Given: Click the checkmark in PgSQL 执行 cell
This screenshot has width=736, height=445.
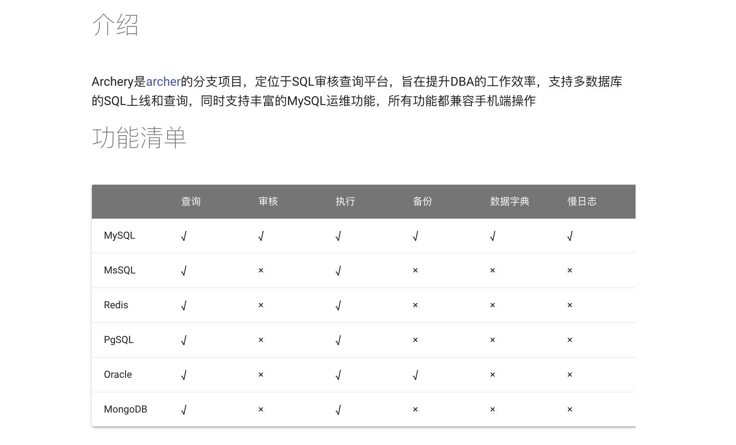Looking at the screenshot, I should click(x=338, y=340).
